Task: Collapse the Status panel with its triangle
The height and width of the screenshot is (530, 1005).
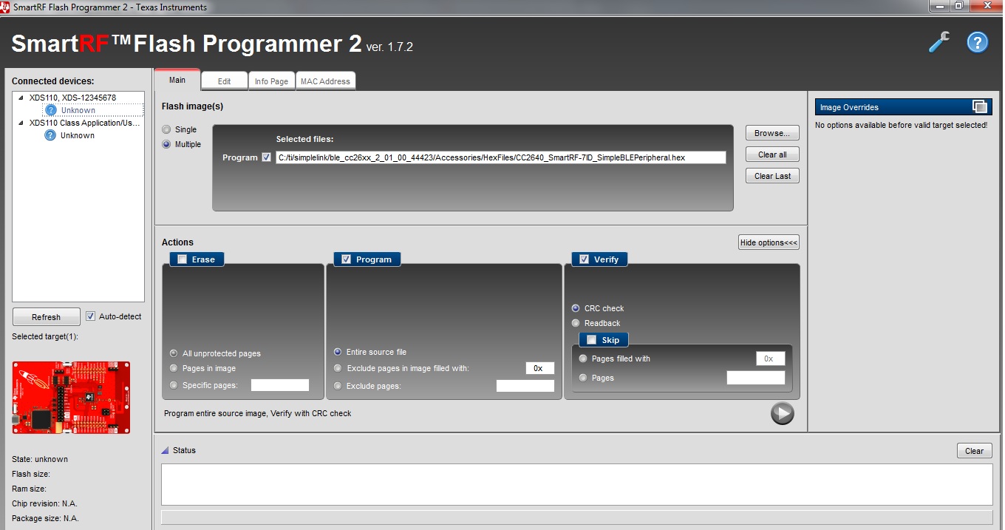Action: coord(163,449)
